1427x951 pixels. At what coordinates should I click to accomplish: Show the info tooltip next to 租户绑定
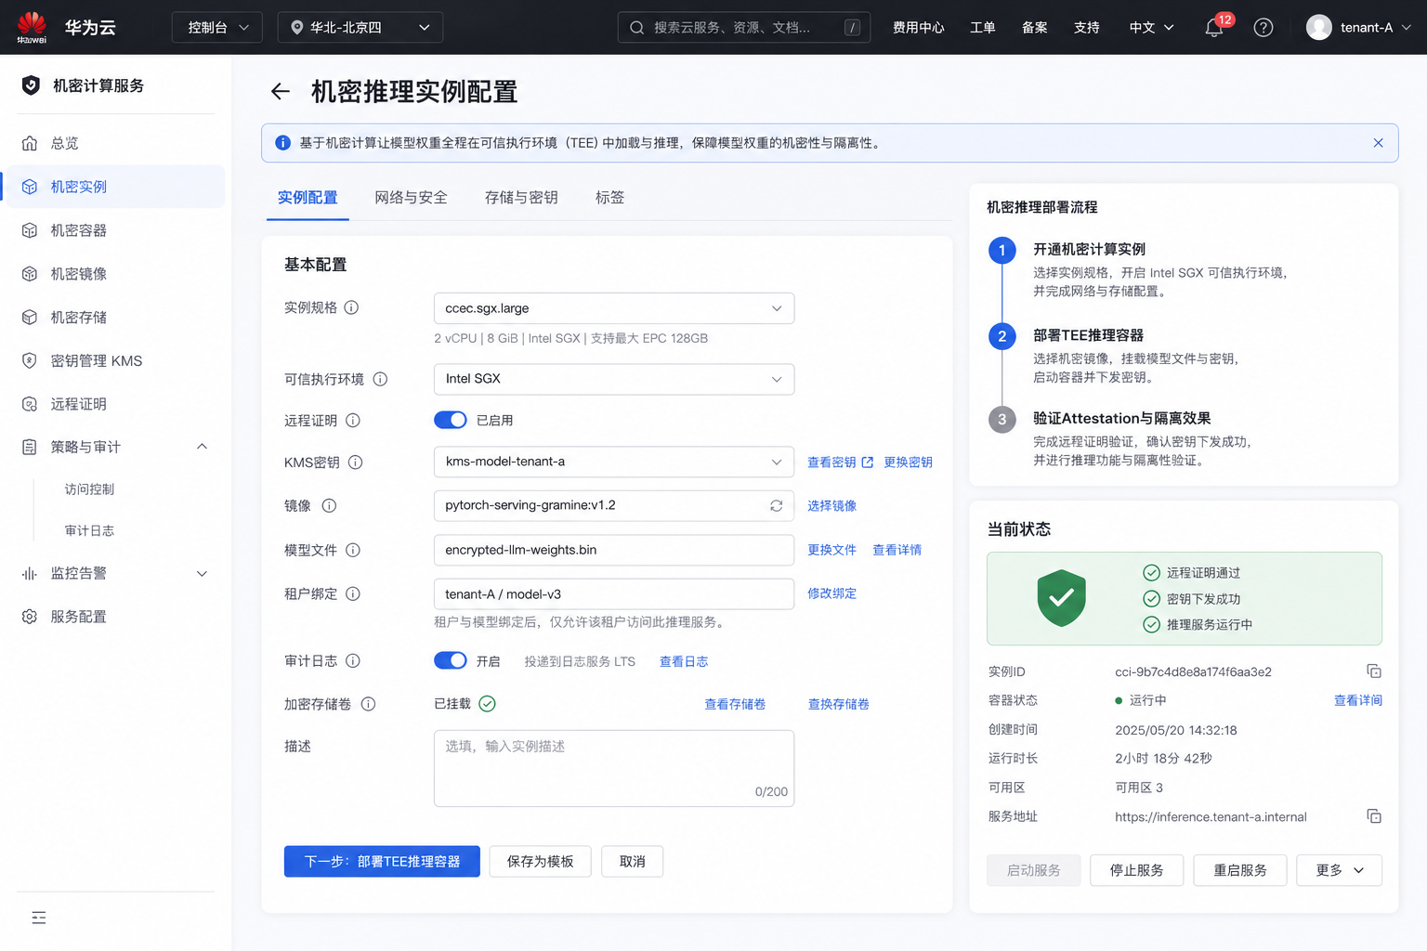(353, 593)
